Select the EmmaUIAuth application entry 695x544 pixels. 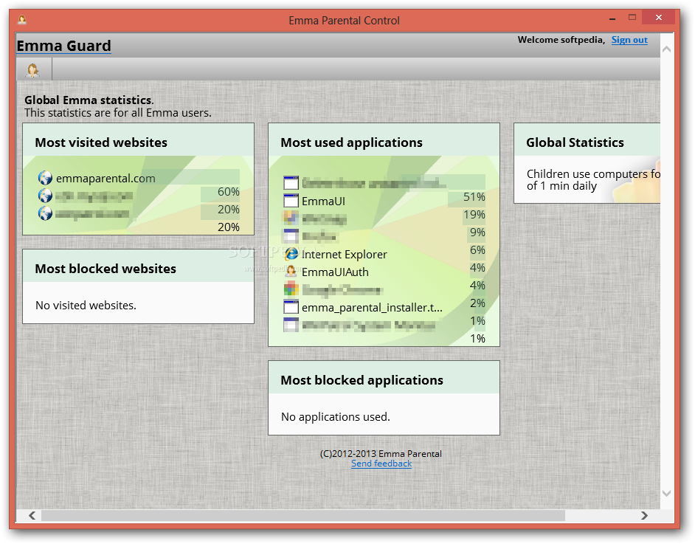[335, 272]
